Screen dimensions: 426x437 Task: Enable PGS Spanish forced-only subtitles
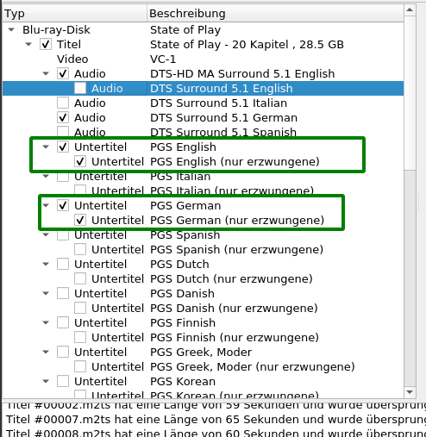click(x=80, y=250)
